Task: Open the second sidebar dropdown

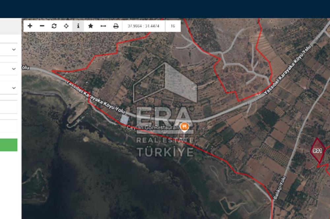Action: click(x=9, y=69)
